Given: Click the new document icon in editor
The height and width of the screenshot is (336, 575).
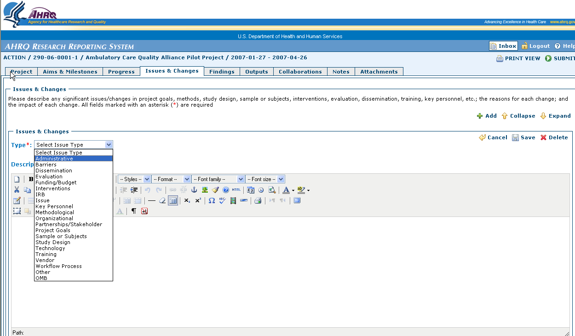Looking at the screenshot, I should [x=17, y=179].
